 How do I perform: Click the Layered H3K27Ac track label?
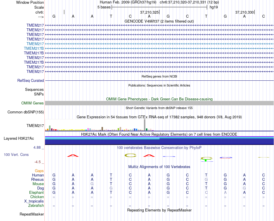point(19,139)
